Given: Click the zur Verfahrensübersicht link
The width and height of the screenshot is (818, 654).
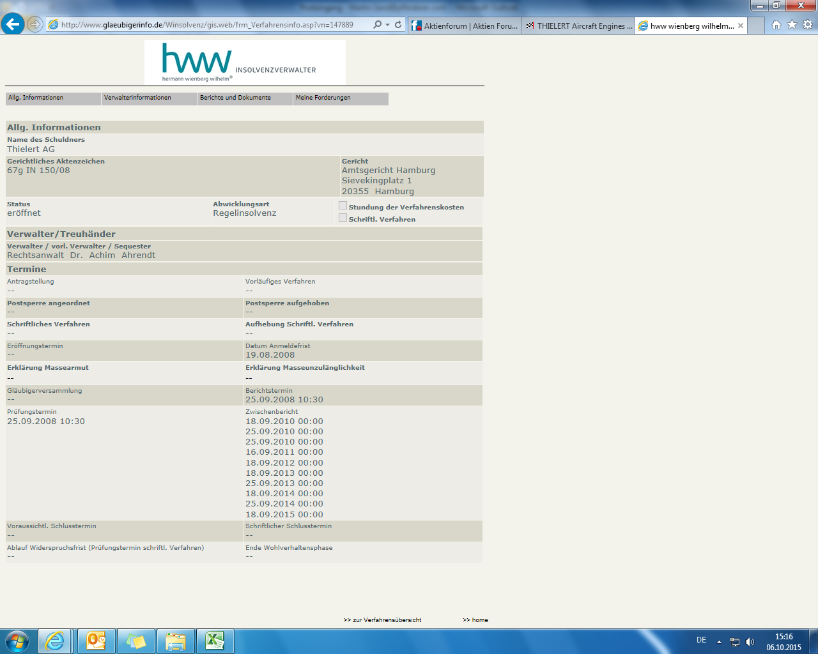Looking at the screenshot, I should pos(382,620).
